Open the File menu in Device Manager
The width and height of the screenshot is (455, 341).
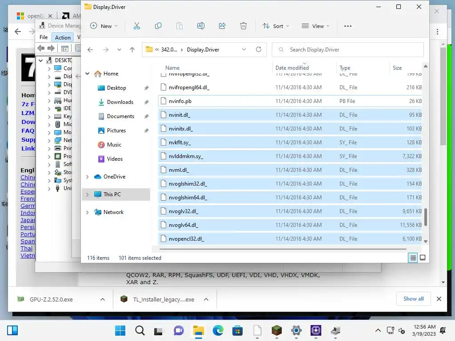click(x=44, y=37)
